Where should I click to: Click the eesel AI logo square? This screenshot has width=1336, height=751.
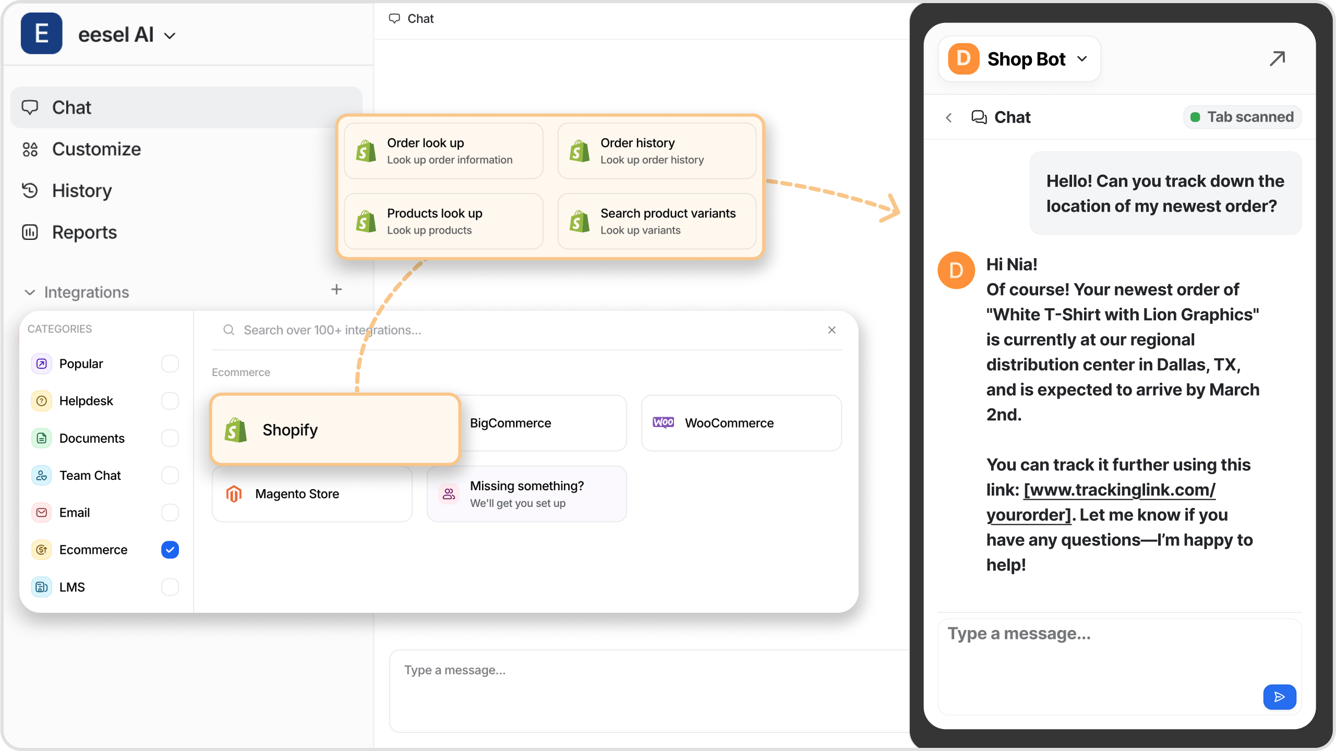[x=42, y=34]
